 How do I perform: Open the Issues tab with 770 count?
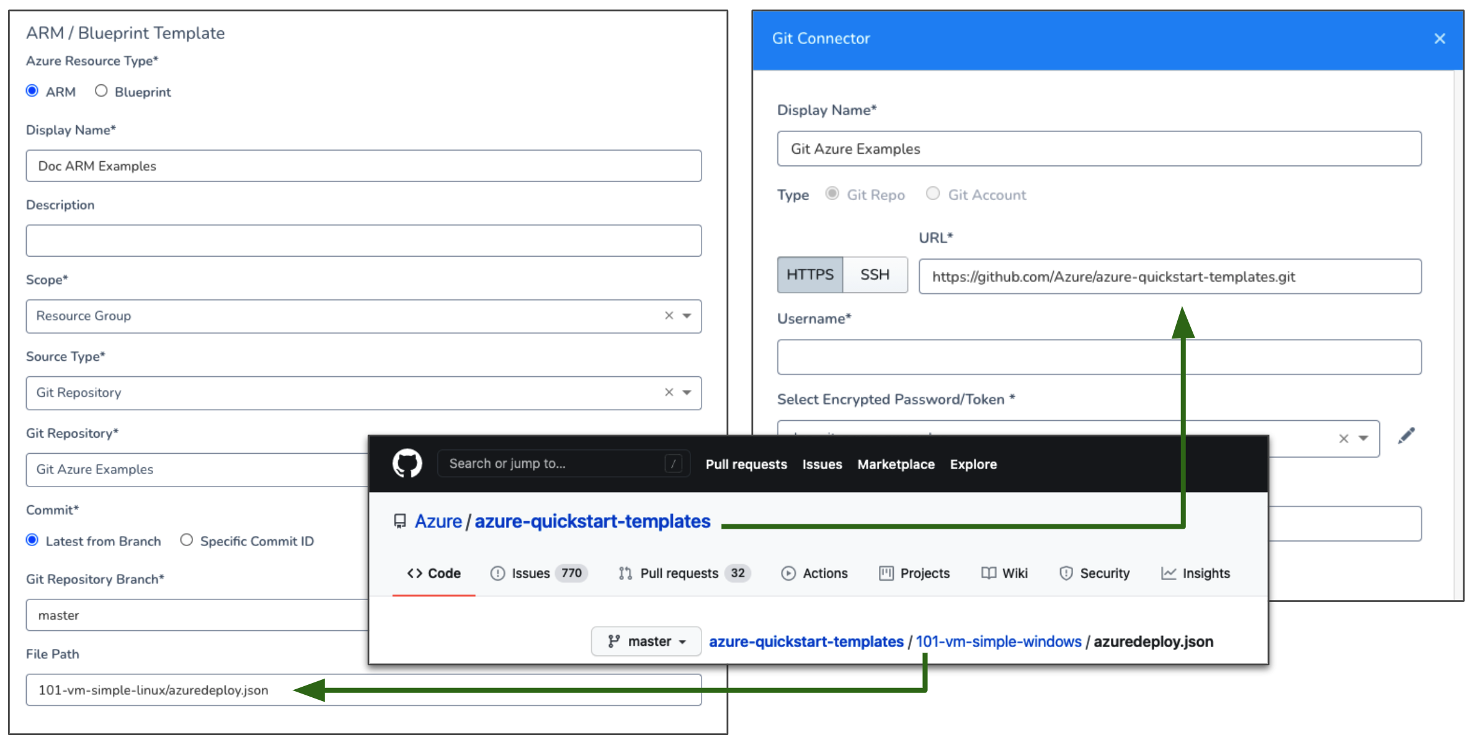(538, 573)
